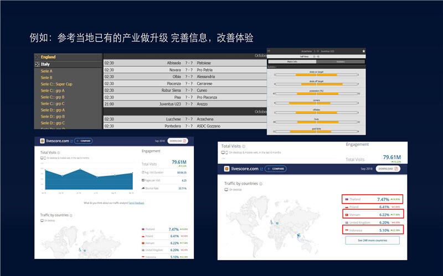Click Vietnam flag in red-outlined row
Viewport: 443px width, 276px height.
[346, 214]
